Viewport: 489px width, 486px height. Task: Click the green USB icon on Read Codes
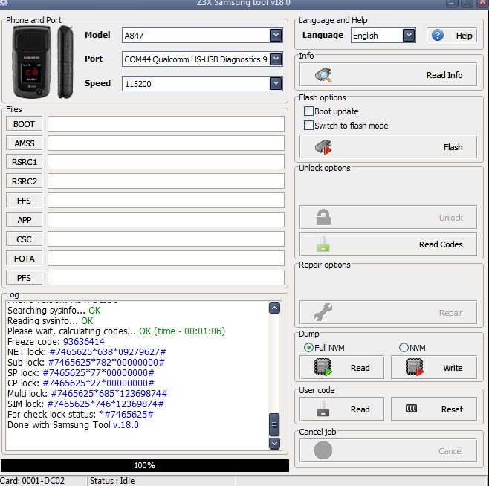(323, 244)
